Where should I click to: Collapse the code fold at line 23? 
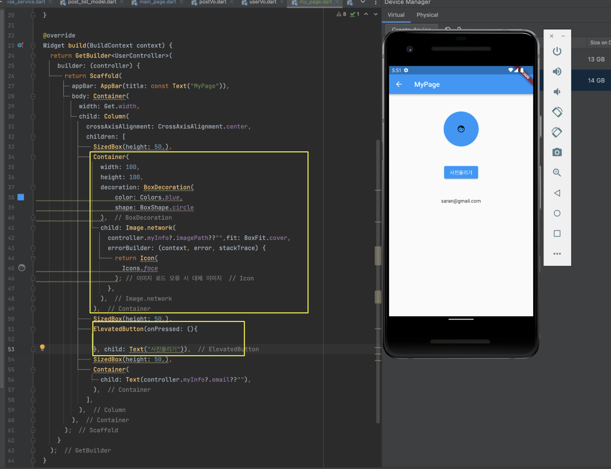[x=33, y=46]
